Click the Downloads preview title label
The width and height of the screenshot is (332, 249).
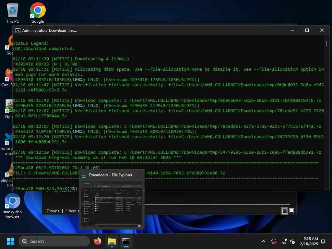[x=111, y=175]
